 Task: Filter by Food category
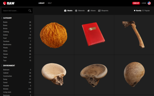(17, 38)
